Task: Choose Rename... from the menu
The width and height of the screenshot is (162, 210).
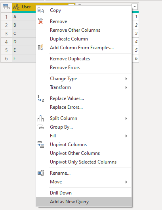Action: 84,173
